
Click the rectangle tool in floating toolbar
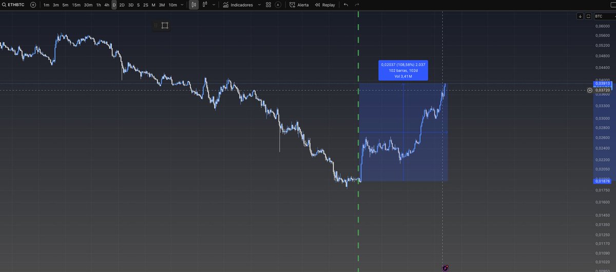pyautogui.click(x=165, y=25)
